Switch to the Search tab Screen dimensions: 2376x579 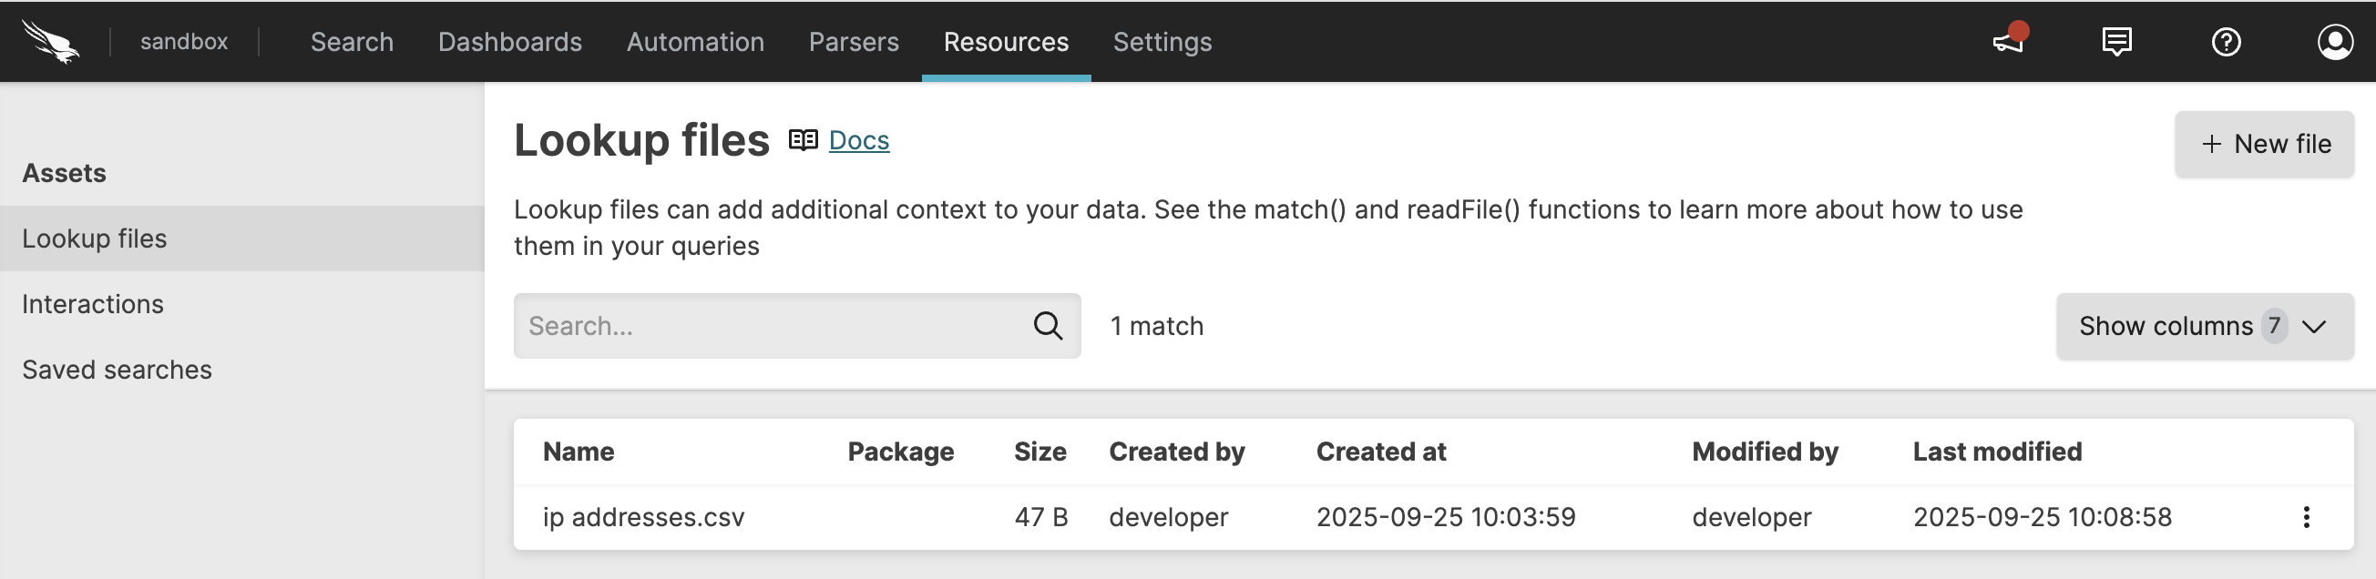(x=352, y=42)
